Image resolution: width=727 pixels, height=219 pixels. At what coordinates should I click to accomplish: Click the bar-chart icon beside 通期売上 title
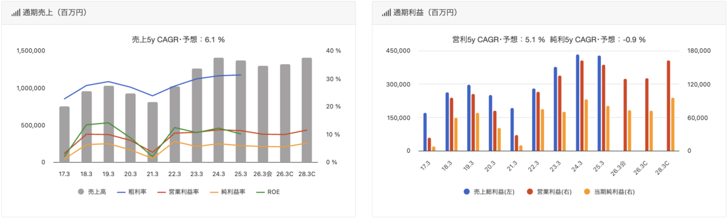(15, 12)
